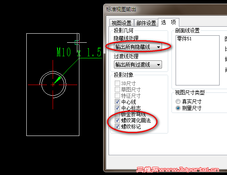This screenshot has height=175, width=227.
Task: Select the 测量尺寸 radio button
Action: [178, 108]
